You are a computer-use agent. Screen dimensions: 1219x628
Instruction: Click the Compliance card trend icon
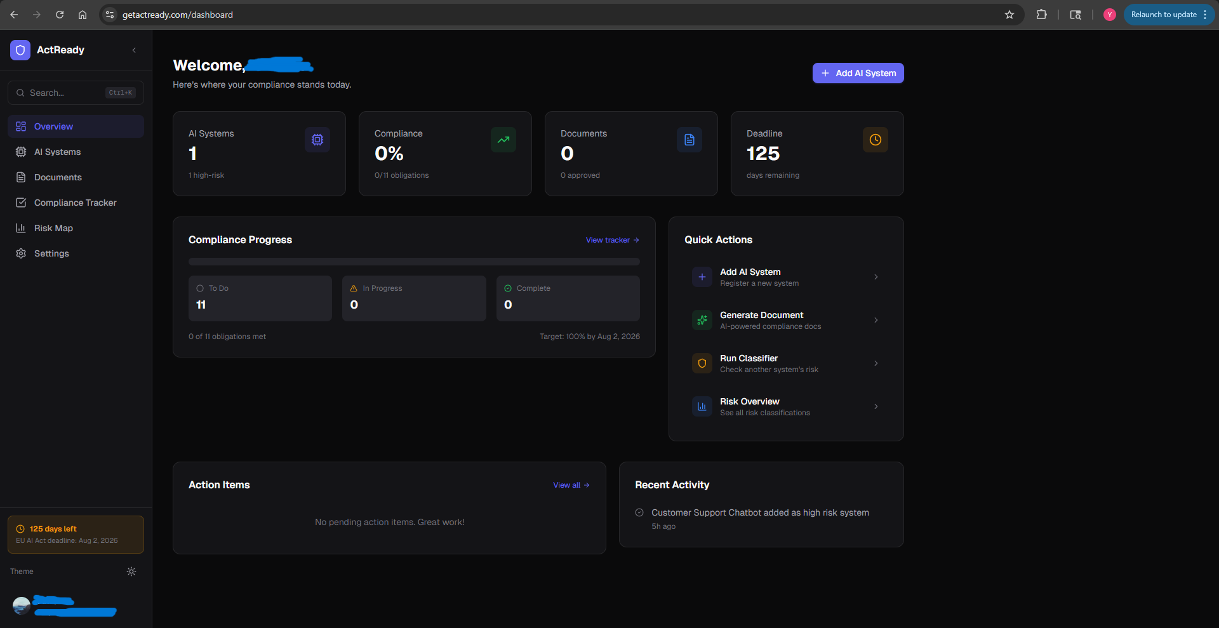503,140
